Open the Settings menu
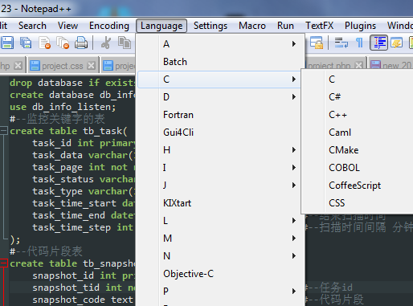 pyautogui.click(x=211, y=26)
